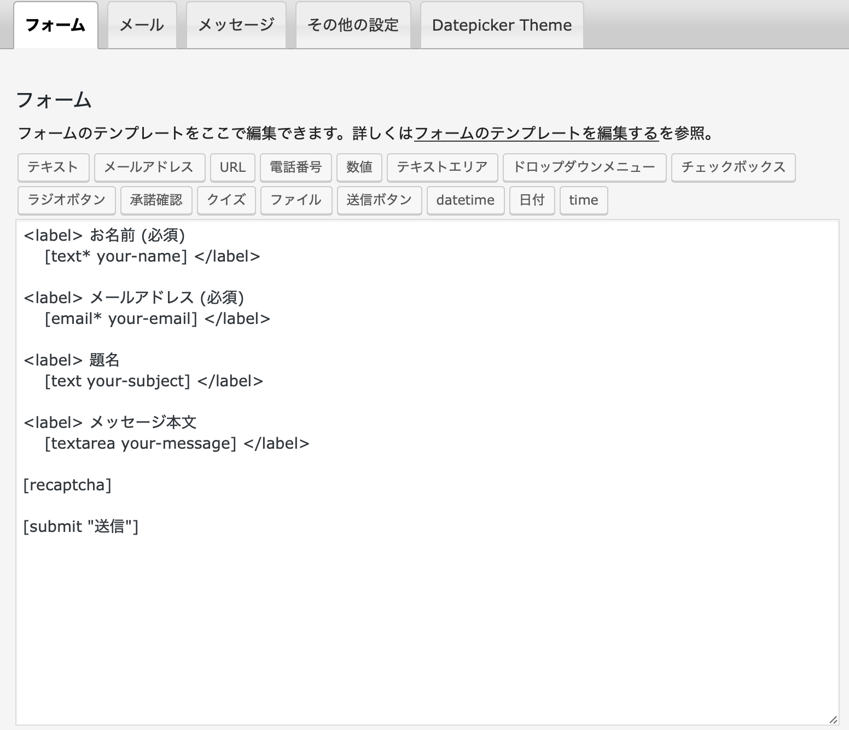The width and height of the screenshot is (849, 730).
Task: Insert a メールアドレス tag
Action: coord(149,167)
